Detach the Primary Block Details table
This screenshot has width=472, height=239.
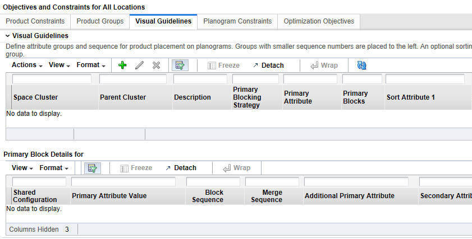click(181, 168)
